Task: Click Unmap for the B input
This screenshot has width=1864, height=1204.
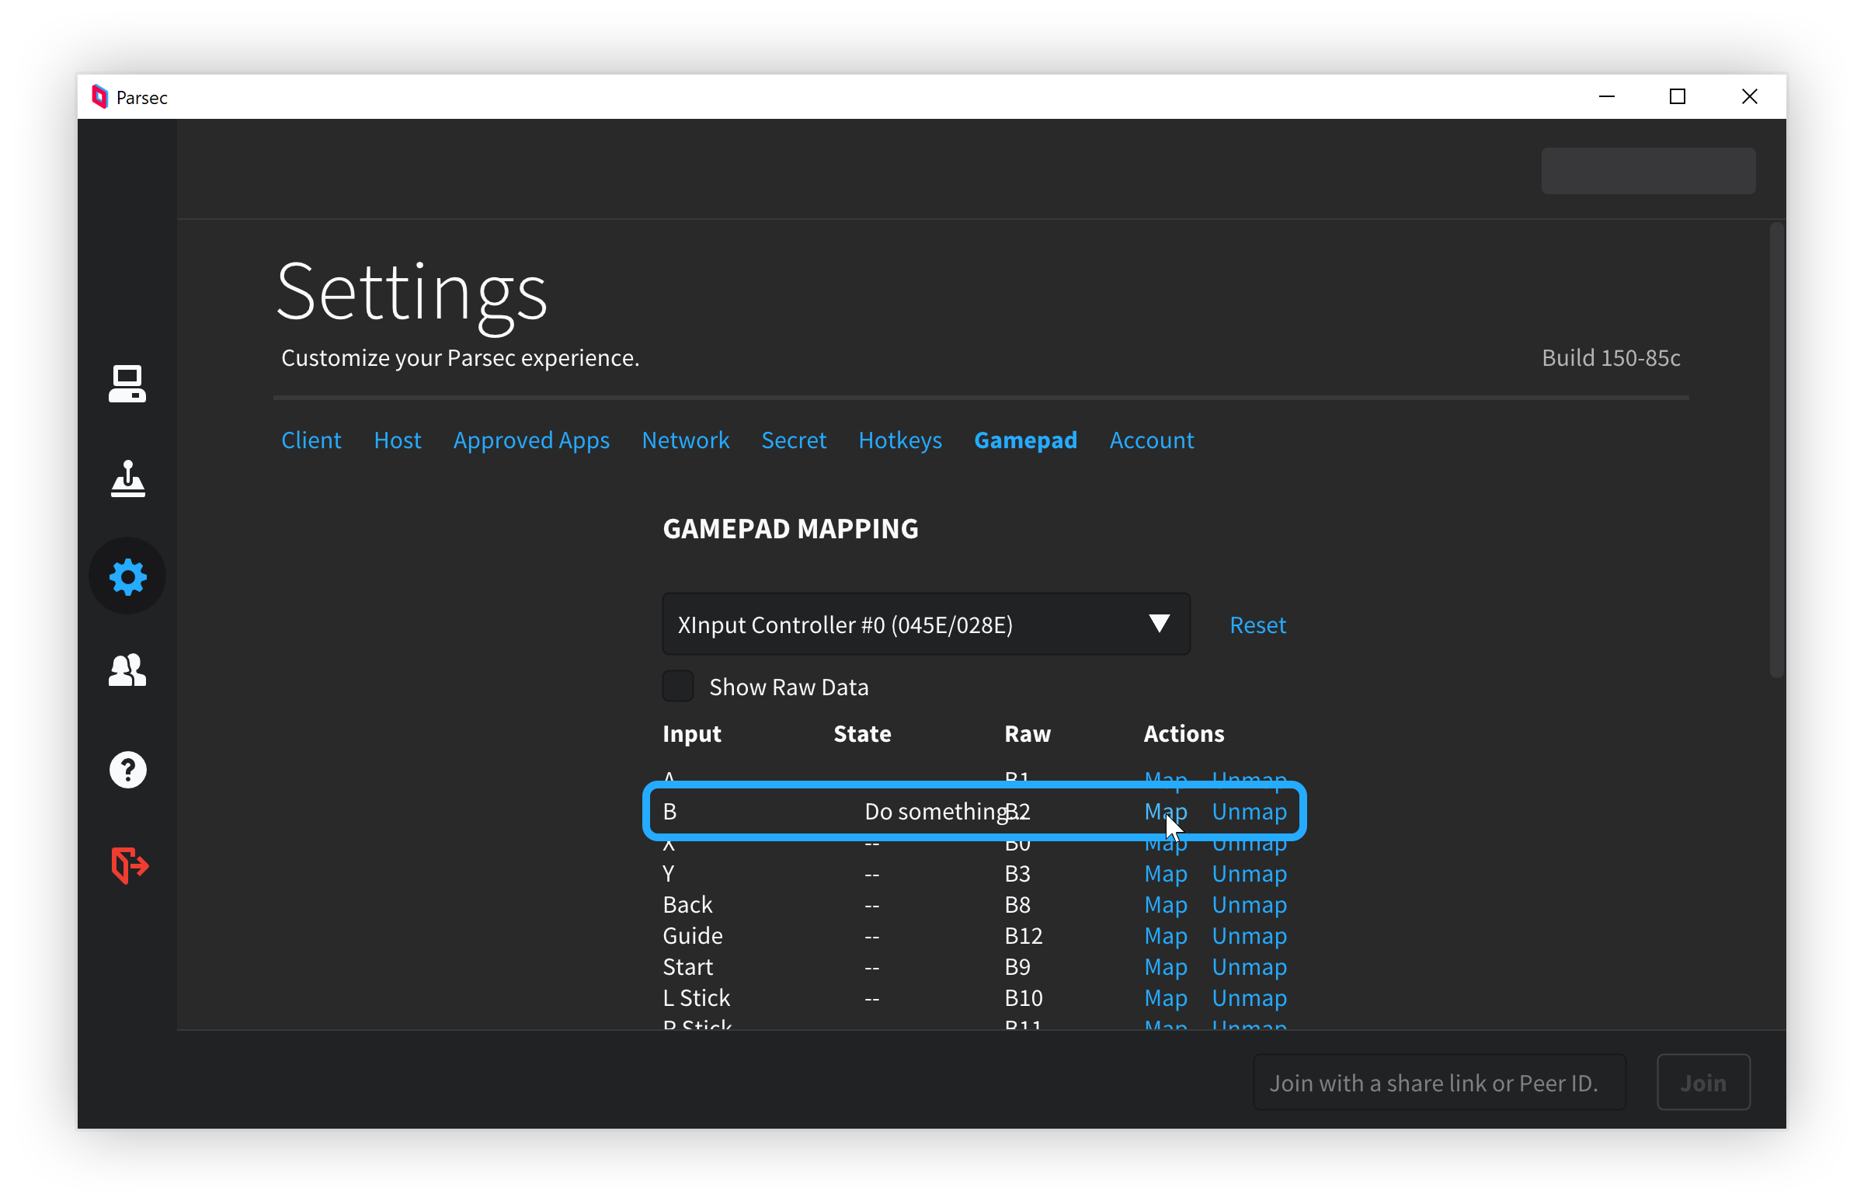Action: [x=1249, y=812]
